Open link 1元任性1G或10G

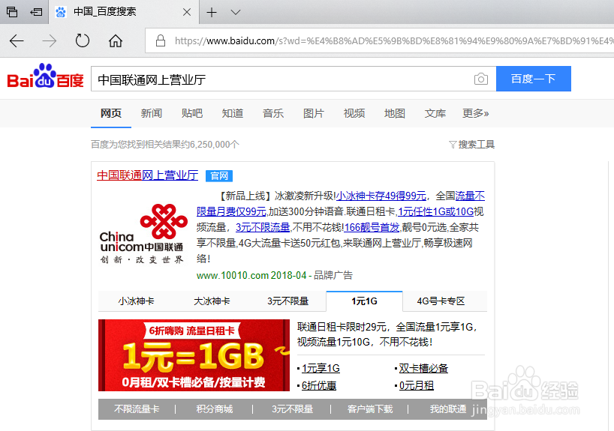point(436,211)
